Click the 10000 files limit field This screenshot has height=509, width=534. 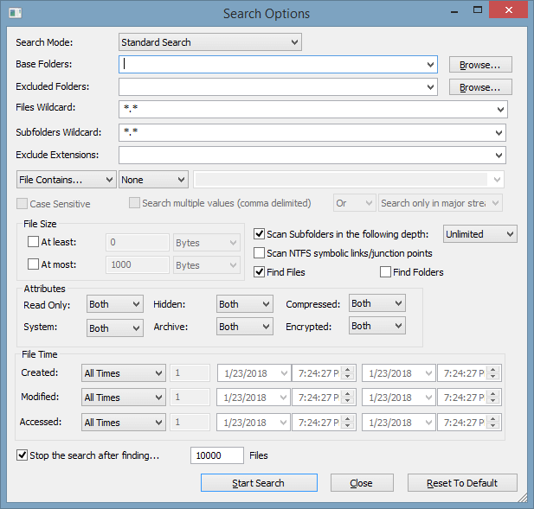(x=217, y=455)
